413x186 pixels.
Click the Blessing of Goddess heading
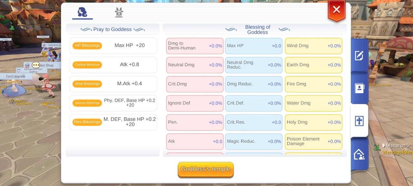257,29
